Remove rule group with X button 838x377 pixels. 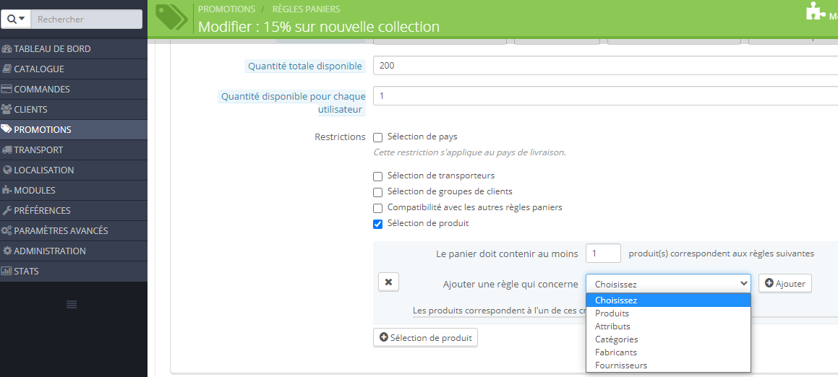[388, 282]
